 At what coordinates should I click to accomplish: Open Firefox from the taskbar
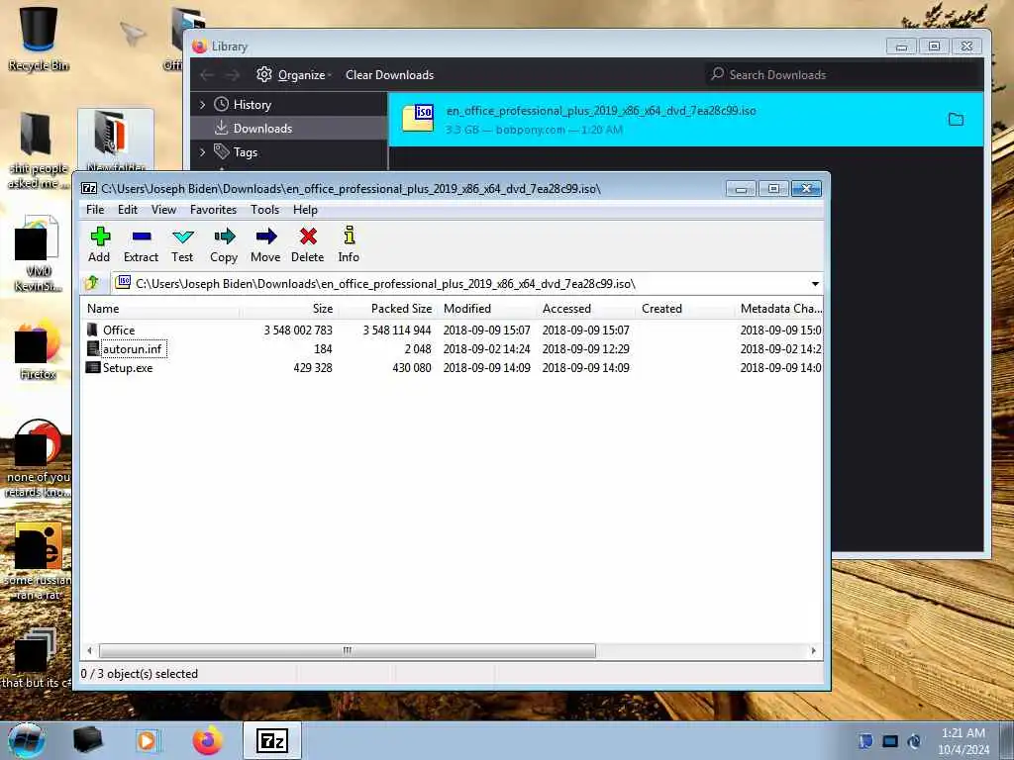[x=208, y=740]
